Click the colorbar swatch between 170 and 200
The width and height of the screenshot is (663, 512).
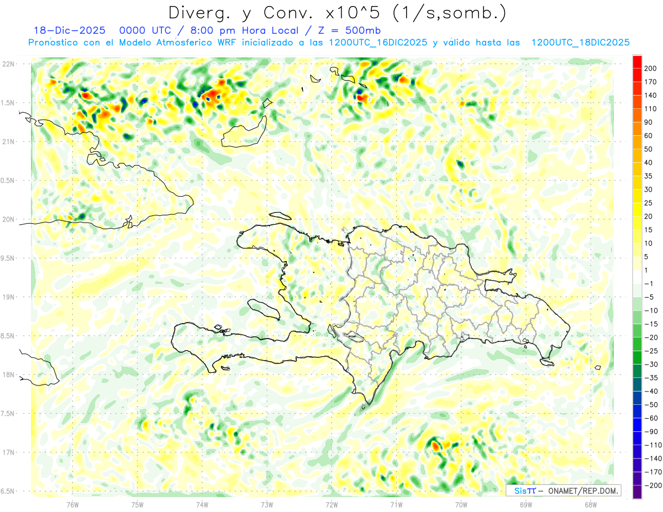[x=637, y=75]
